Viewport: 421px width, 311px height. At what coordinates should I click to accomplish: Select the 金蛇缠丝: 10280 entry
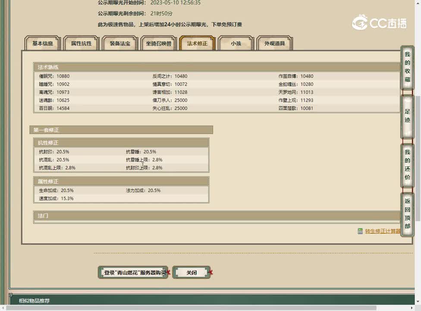[296, 84]
